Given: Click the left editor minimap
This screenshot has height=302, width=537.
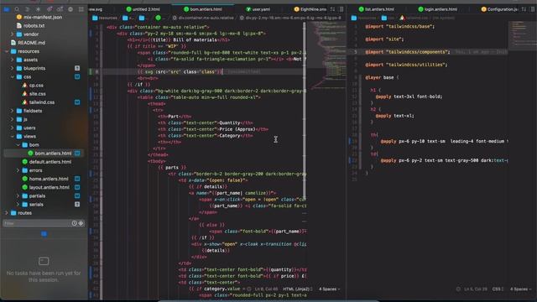Looking at the screenshot, I should point(326,56).
